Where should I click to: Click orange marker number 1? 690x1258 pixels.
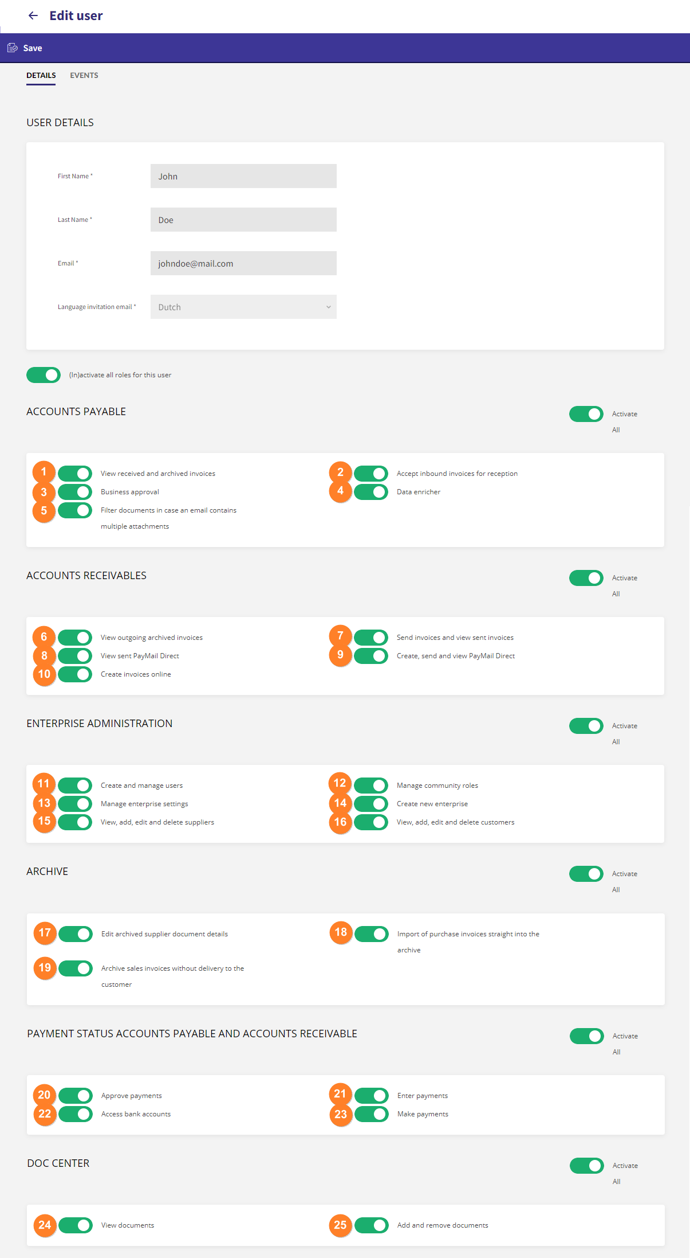[x=44, y=472]
